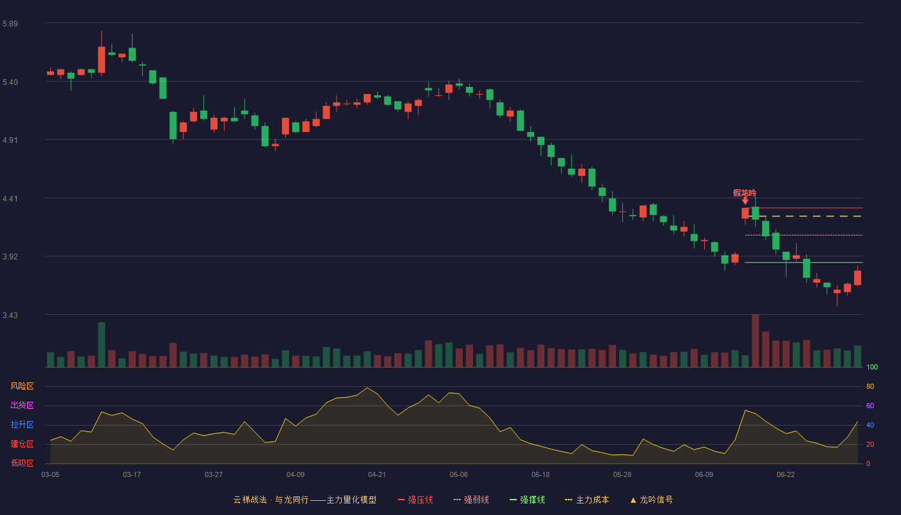Click the 5.40 price axis label

10,82
